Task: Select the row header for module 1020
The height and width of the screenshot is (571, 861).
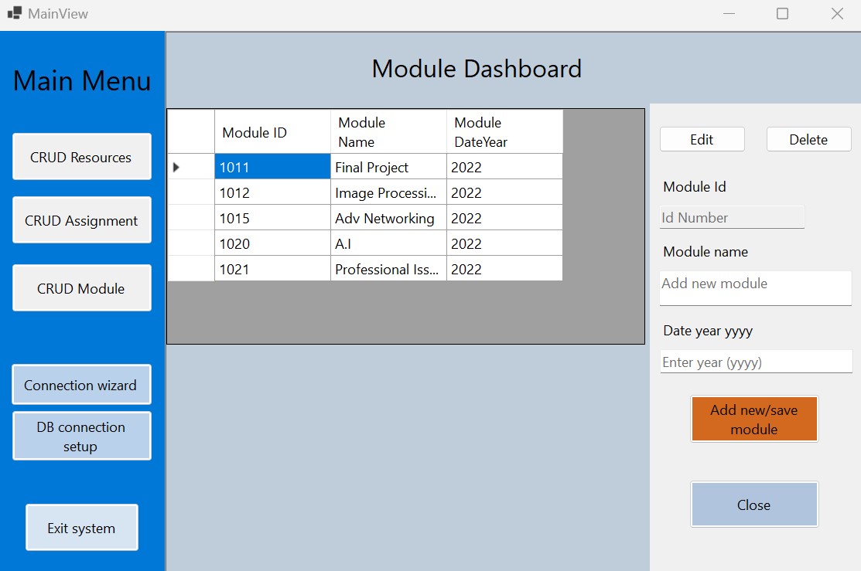Action: (191, 243)
